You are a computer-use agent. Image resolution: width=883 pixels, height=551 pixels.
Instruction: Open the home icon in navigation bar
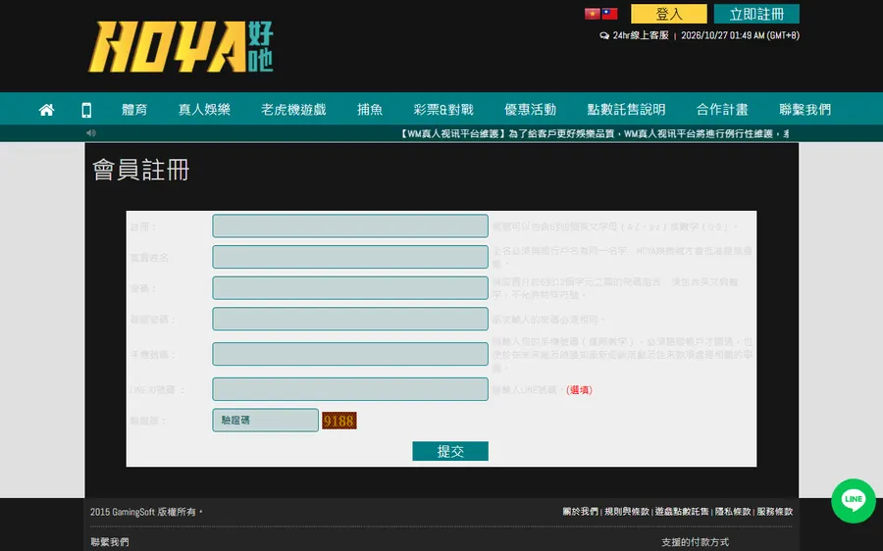click(47, 110)
